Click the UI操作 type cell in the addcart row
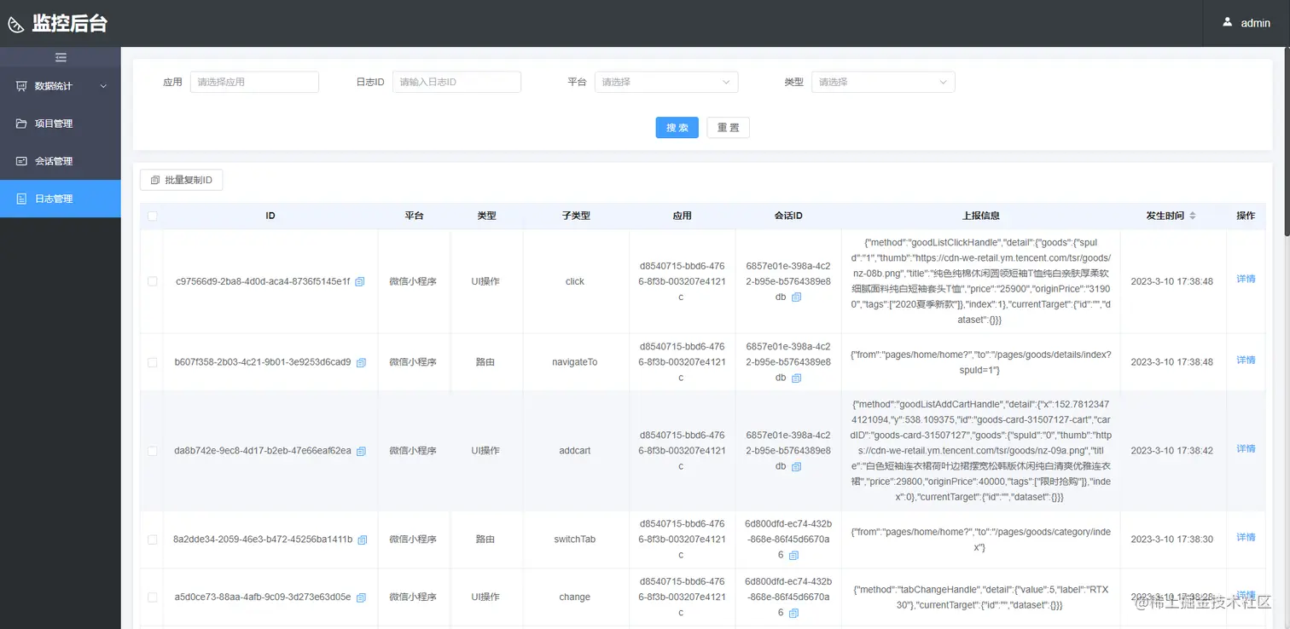This screenshot has width=1290, height=629. (485, 451)
